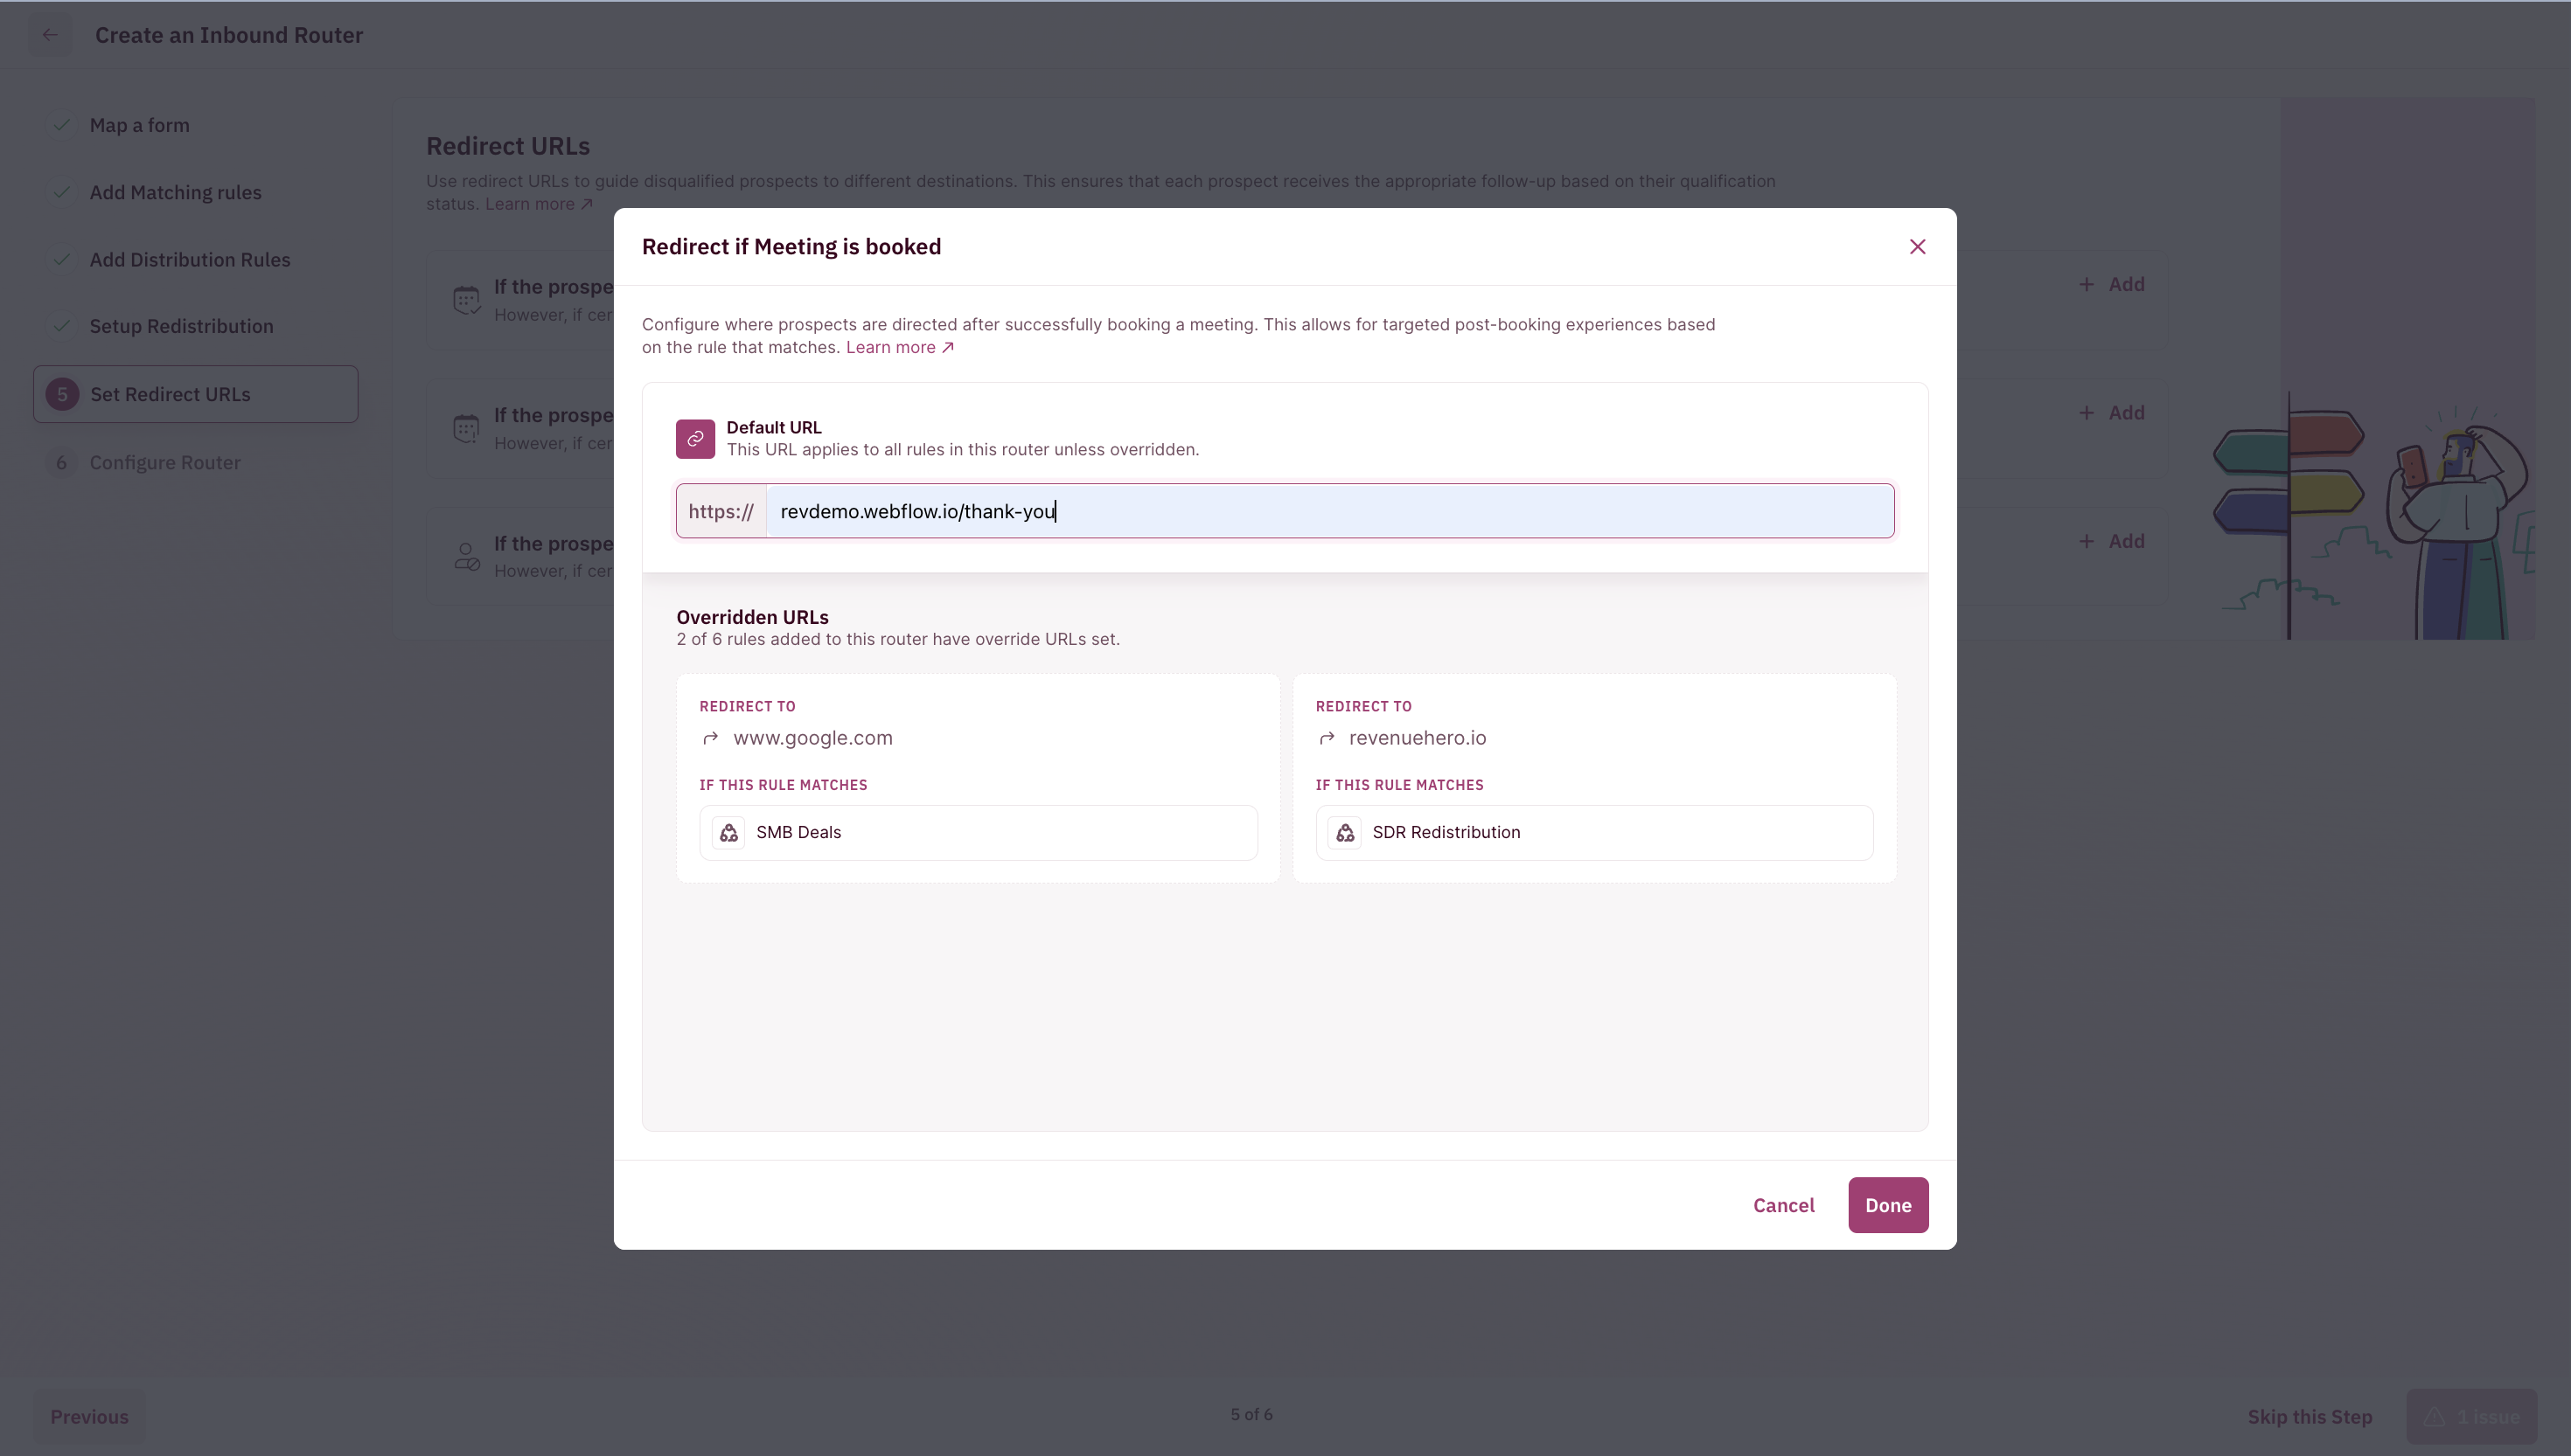Open the Setup Redistribution step
This screenshot has height=1456, width=2571.
tap(181, 326)
